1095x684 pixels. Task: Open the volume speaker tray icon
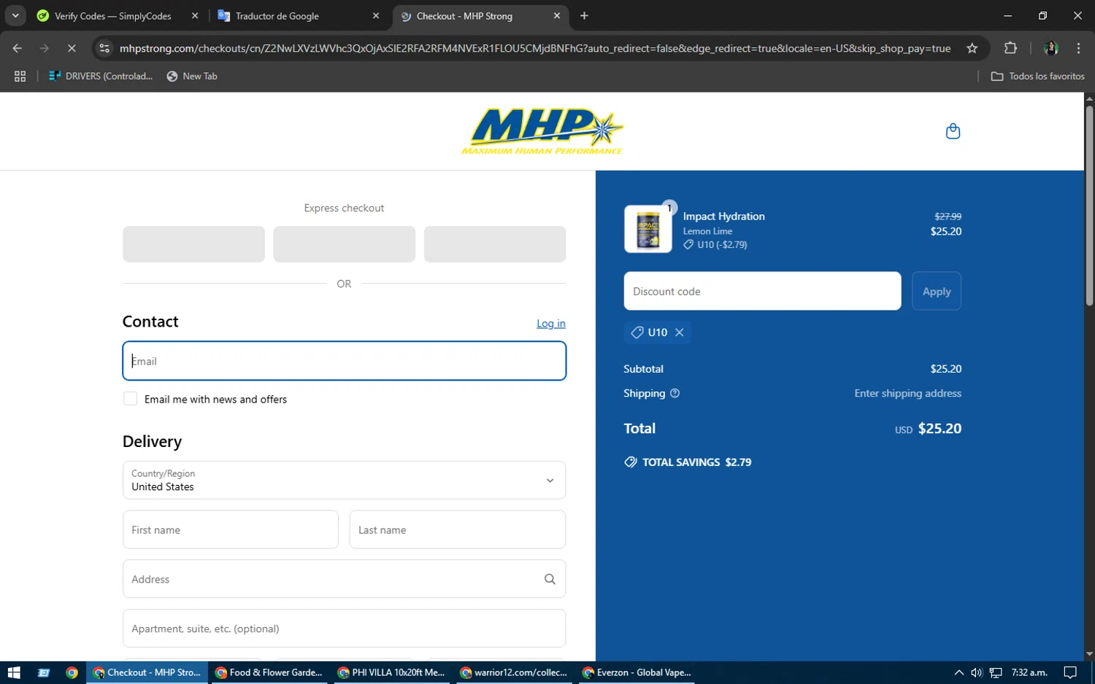coord(977,672)
